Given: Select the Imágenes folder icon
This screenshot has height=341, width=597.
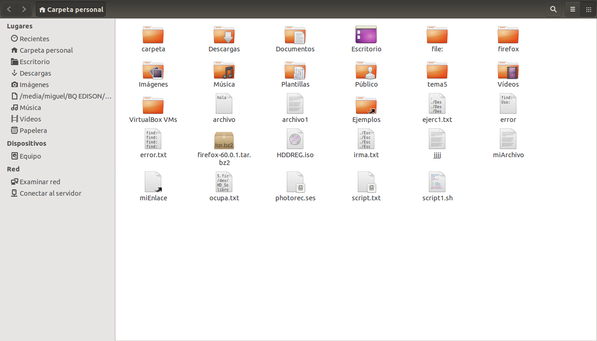Looking at the screenshot, I should 153,70.
